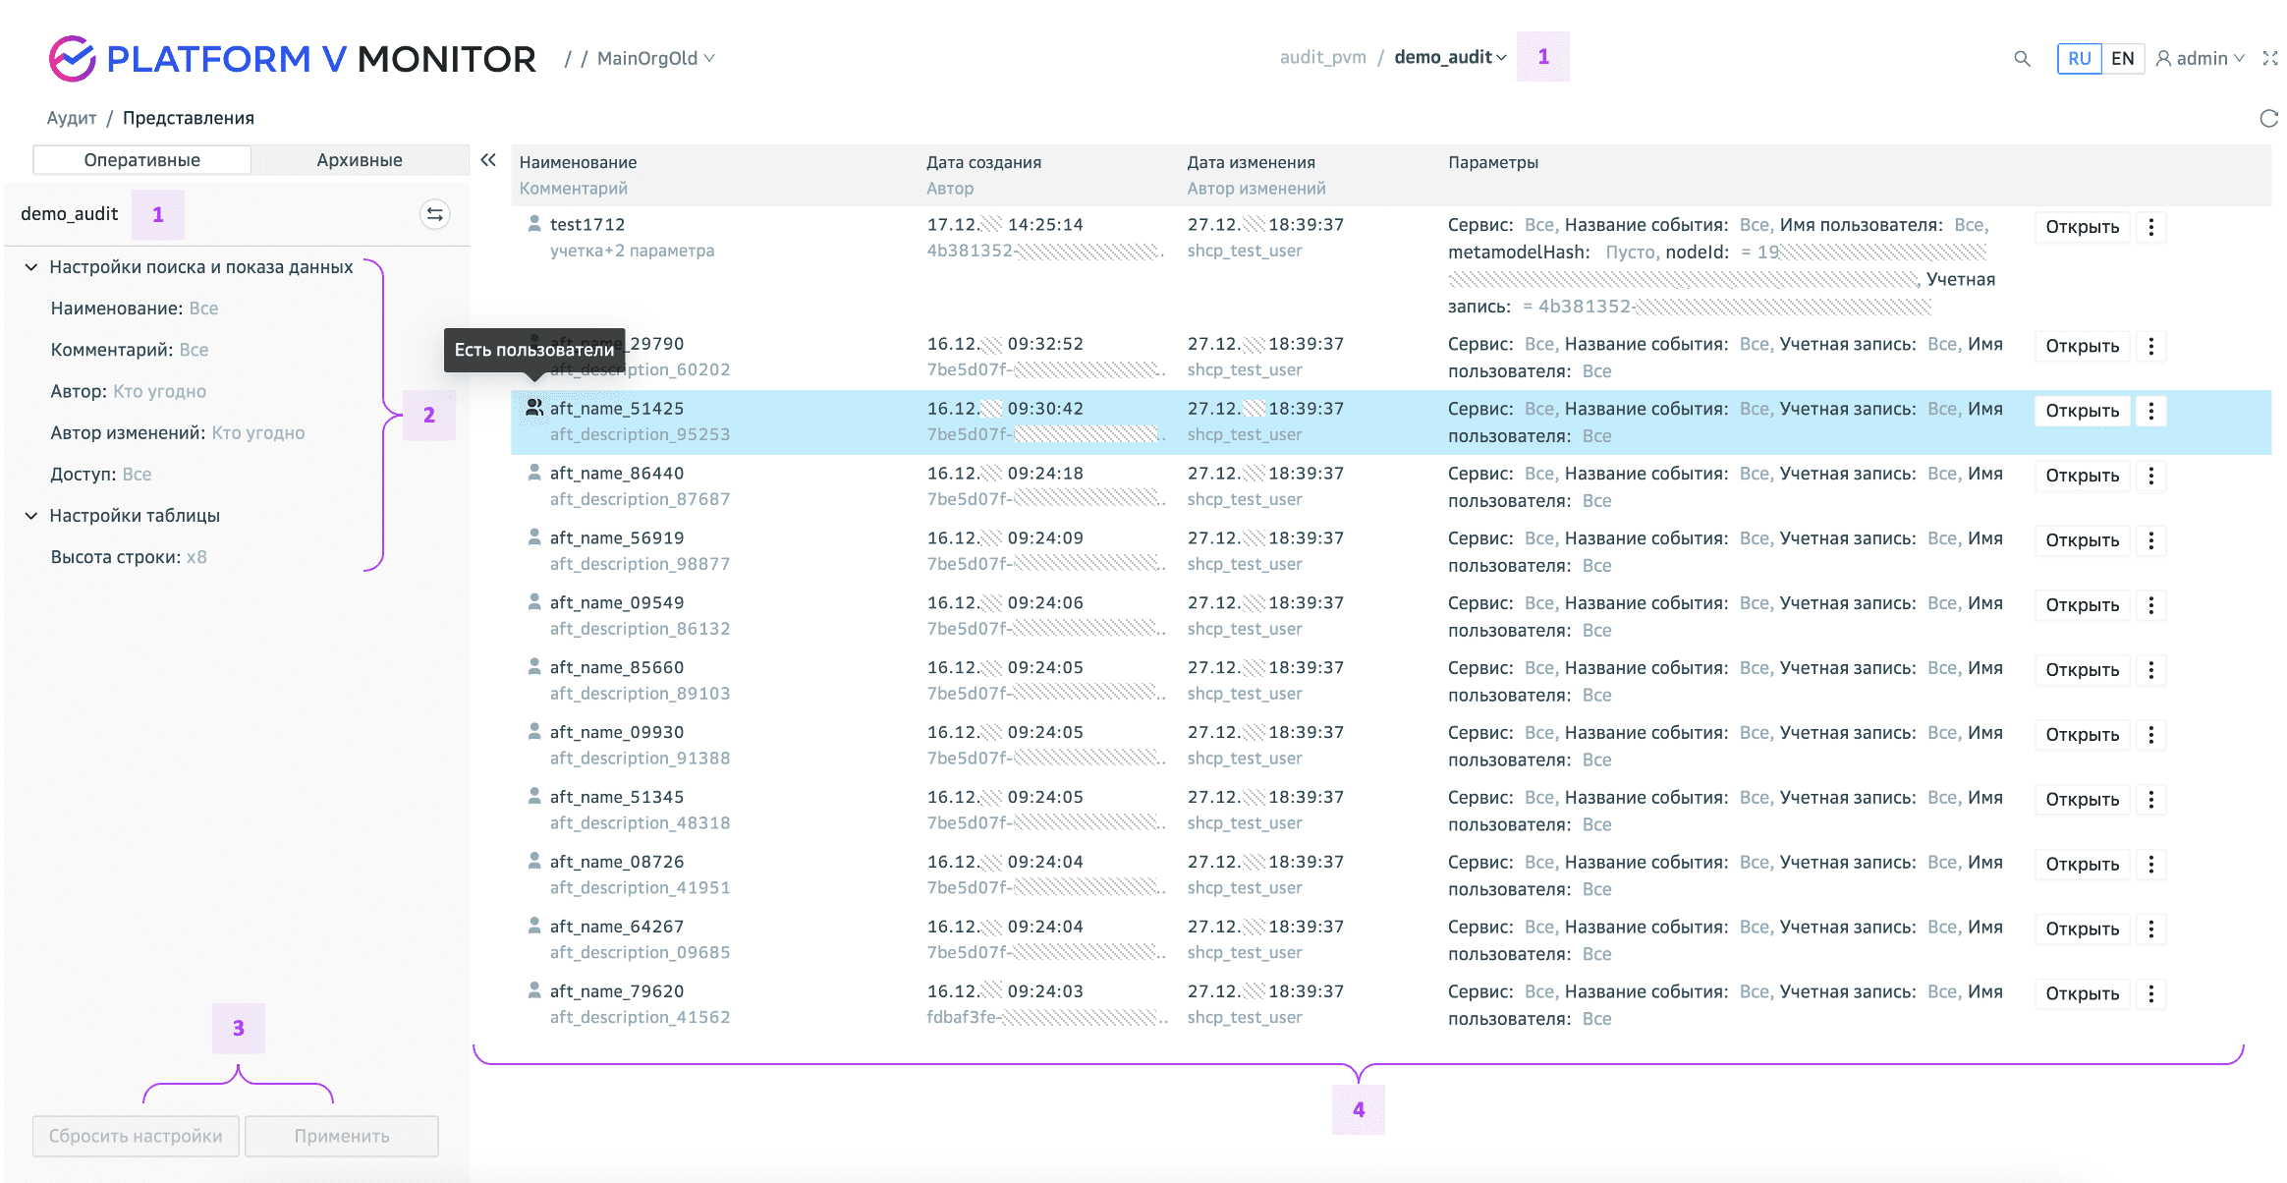
Task: Collapse the left panel with double chevron
Action: click(x=488, y=160)
